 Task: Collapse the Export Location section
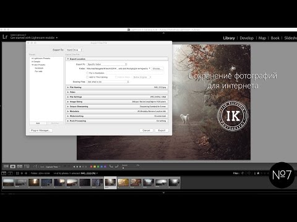pos(68,59)
